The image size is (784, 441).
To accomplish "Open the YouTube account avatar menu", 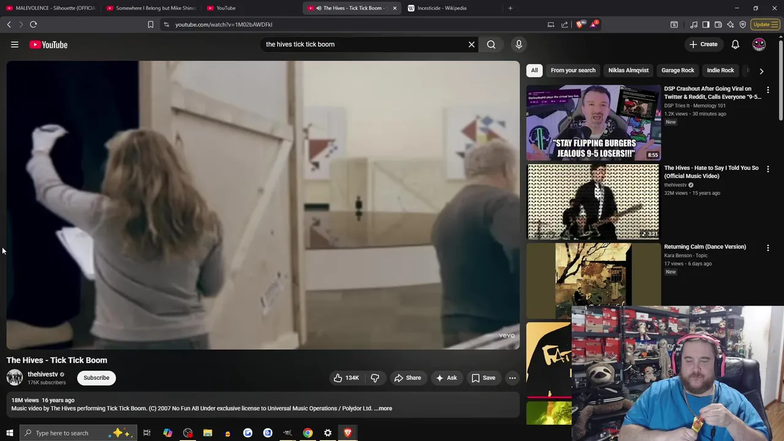I will 759,44.
